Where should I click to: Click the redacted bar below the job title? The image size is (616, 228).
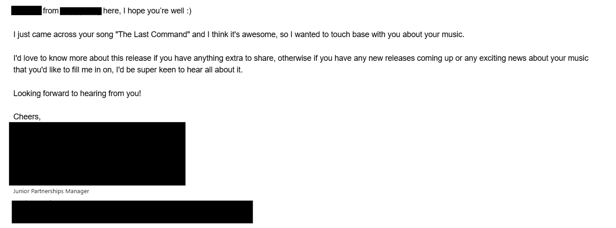pos(132,212)
